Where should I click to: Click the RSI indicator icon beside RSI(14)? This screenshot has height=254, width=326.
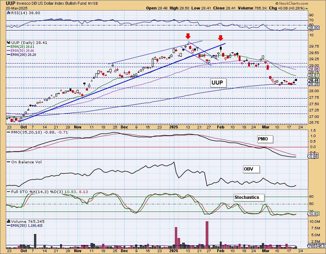[x=8, y=13]
